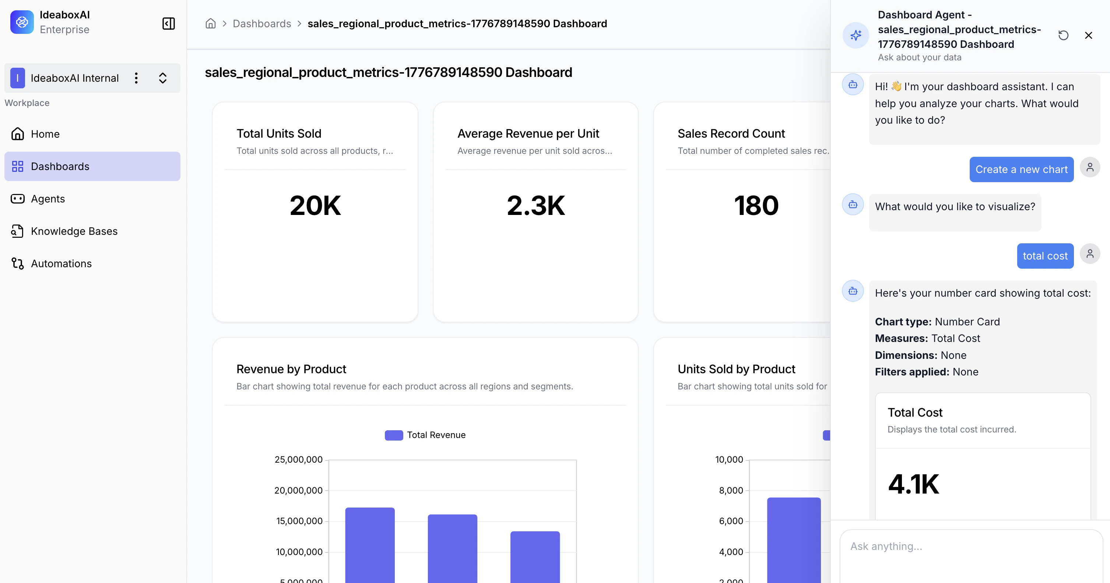Image resolution: width=1110 pixels, height=583 pixels.
Task: Open the Average Revenue per Unit card
Action: tap(535, 212)
